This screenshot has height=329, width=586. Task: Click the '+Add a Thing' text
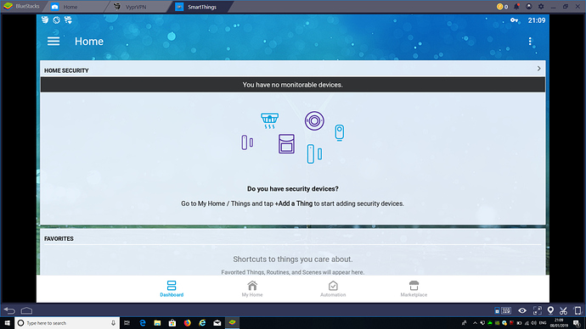tap(294, 204)
